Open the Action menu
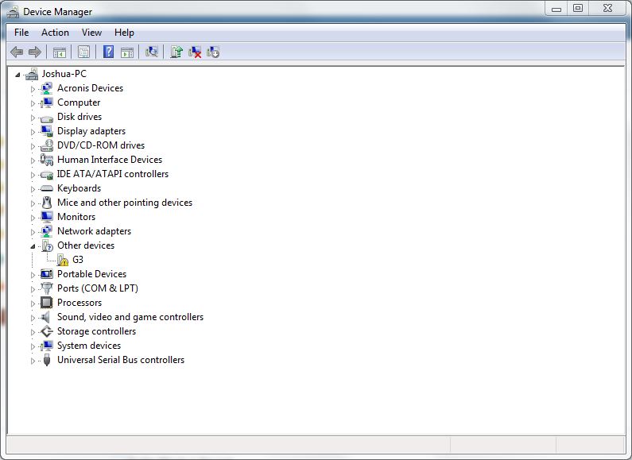632x460 pixels. tap(55, 33)
